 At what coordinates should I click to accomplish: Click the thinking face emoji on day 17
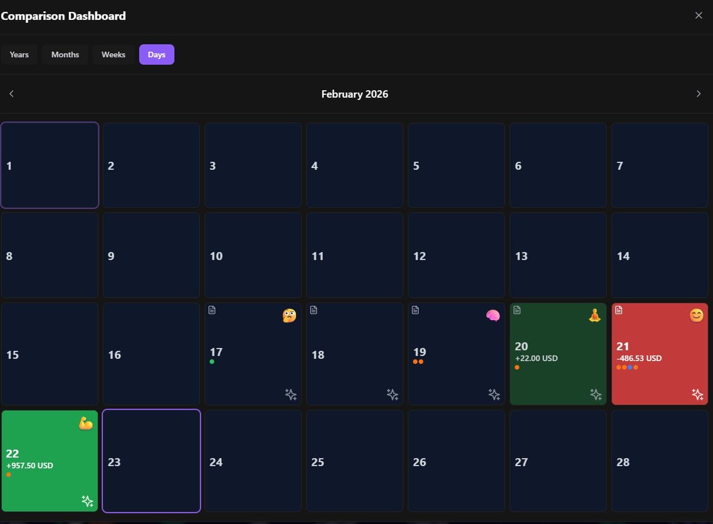[289, 316]
